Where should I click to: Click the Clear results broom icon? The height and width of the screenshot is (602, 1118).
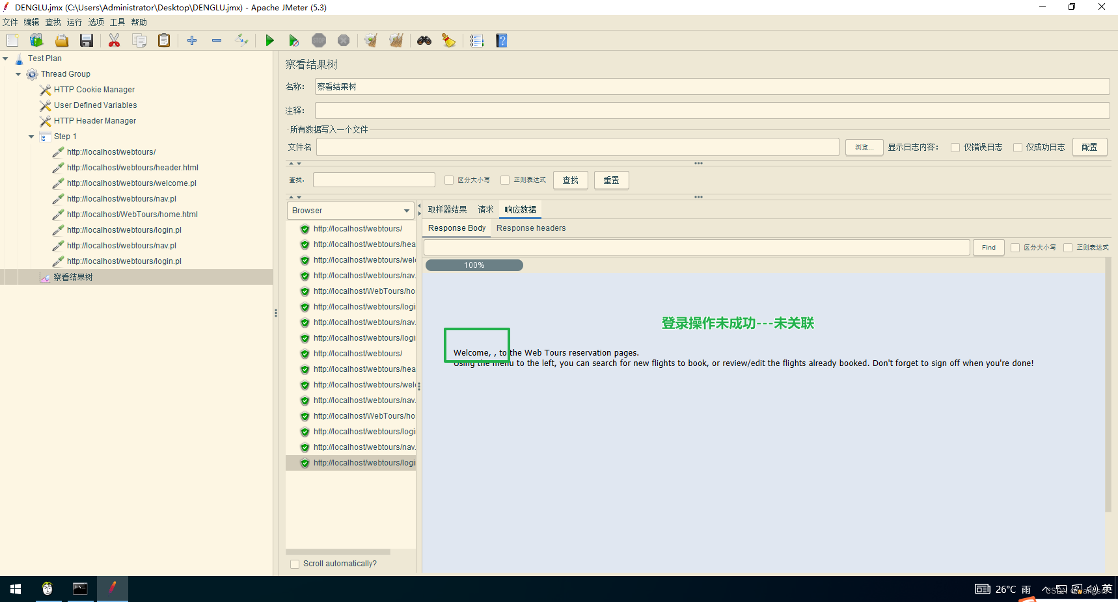[371, 40]
